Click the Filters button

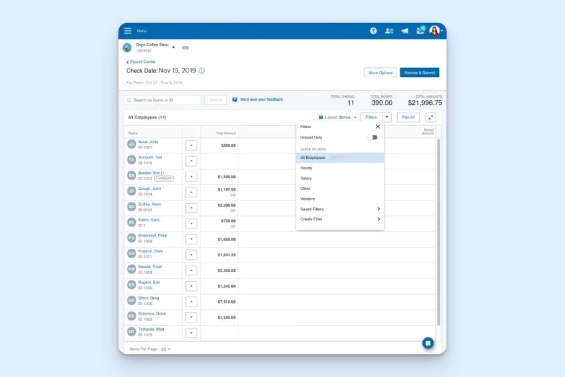tap(371, 117)
